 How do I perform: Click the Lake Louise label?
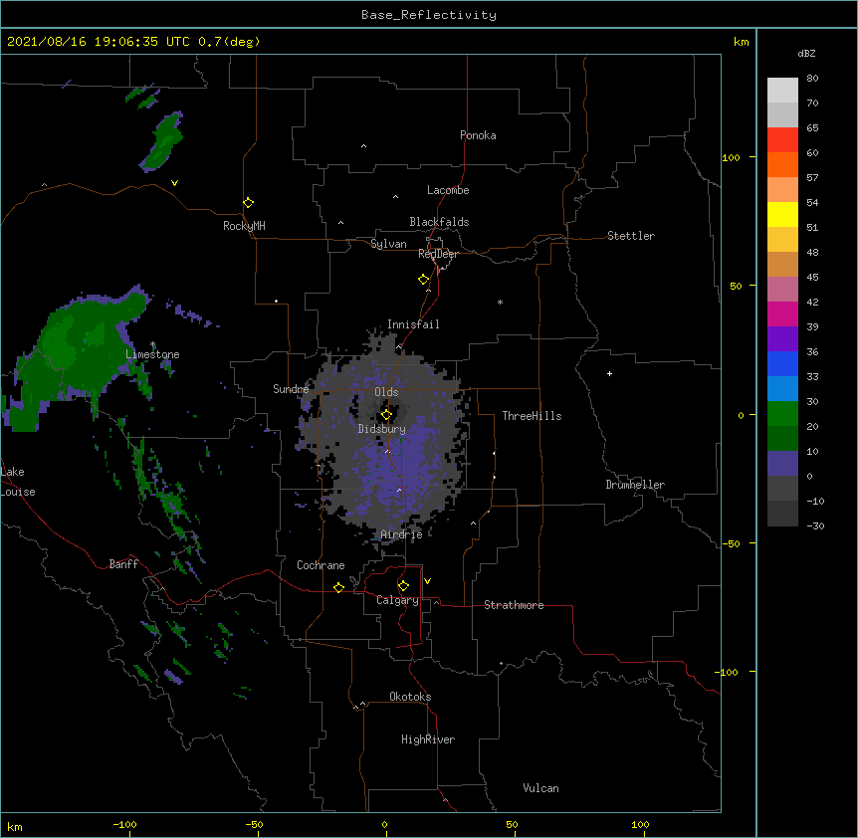pos(18,482)
